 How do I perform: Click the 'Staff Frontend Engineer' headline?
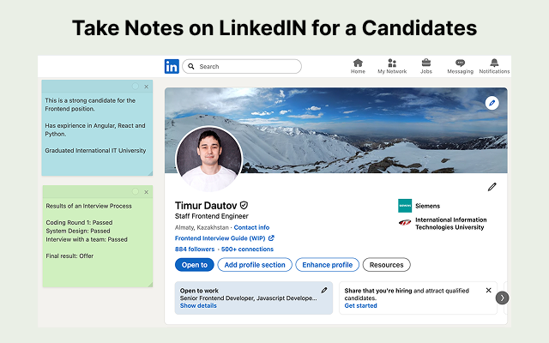click(x=212, y=216)
